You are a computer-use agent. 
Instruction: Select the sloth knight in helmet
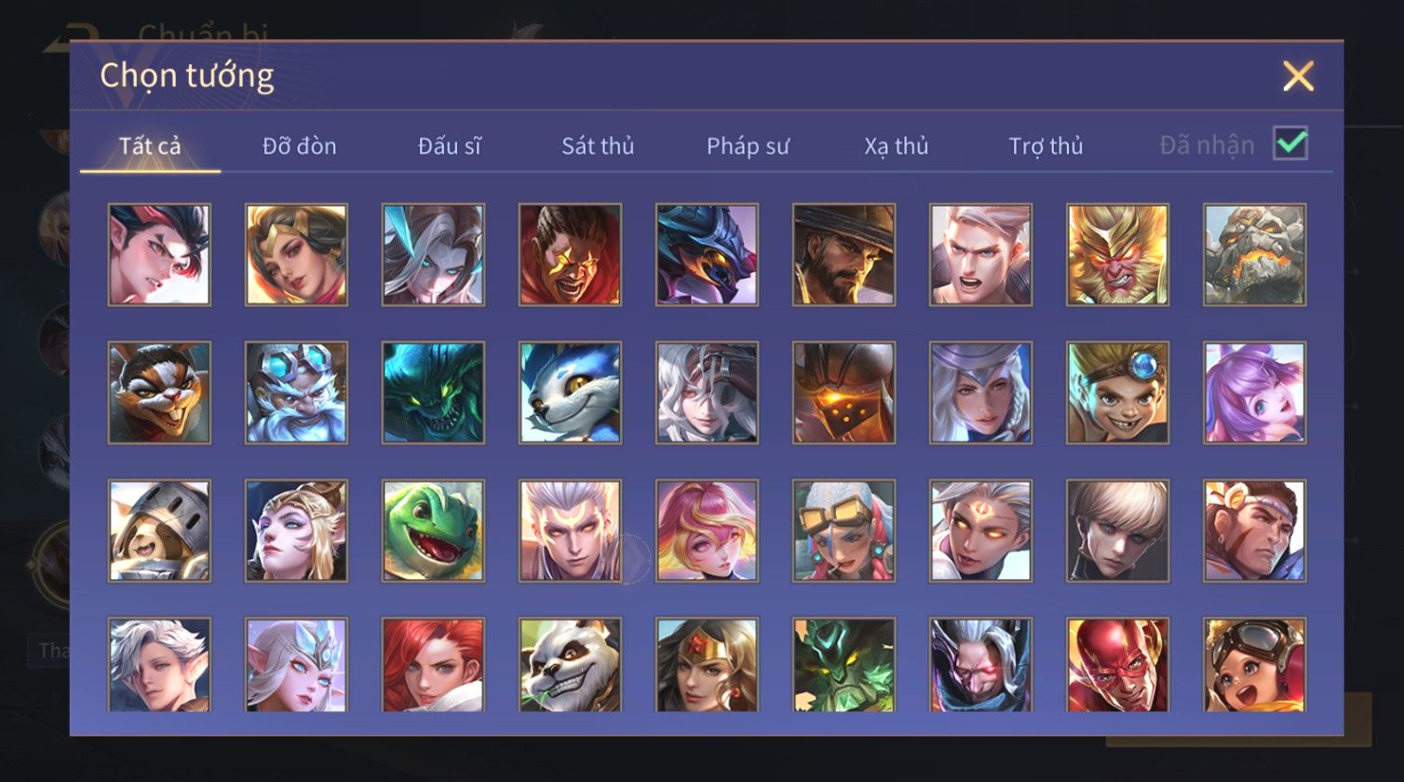159,531
